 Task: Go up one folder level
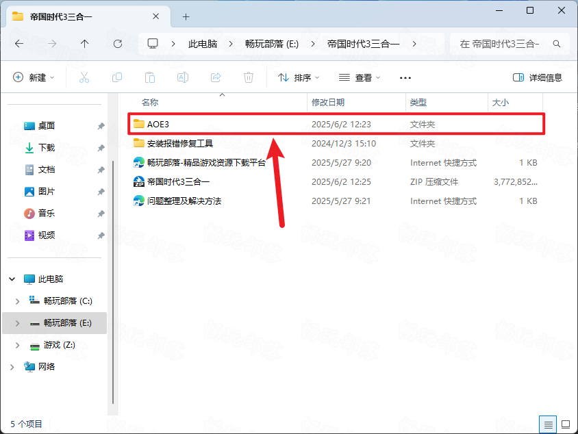(x=85, y=44)
